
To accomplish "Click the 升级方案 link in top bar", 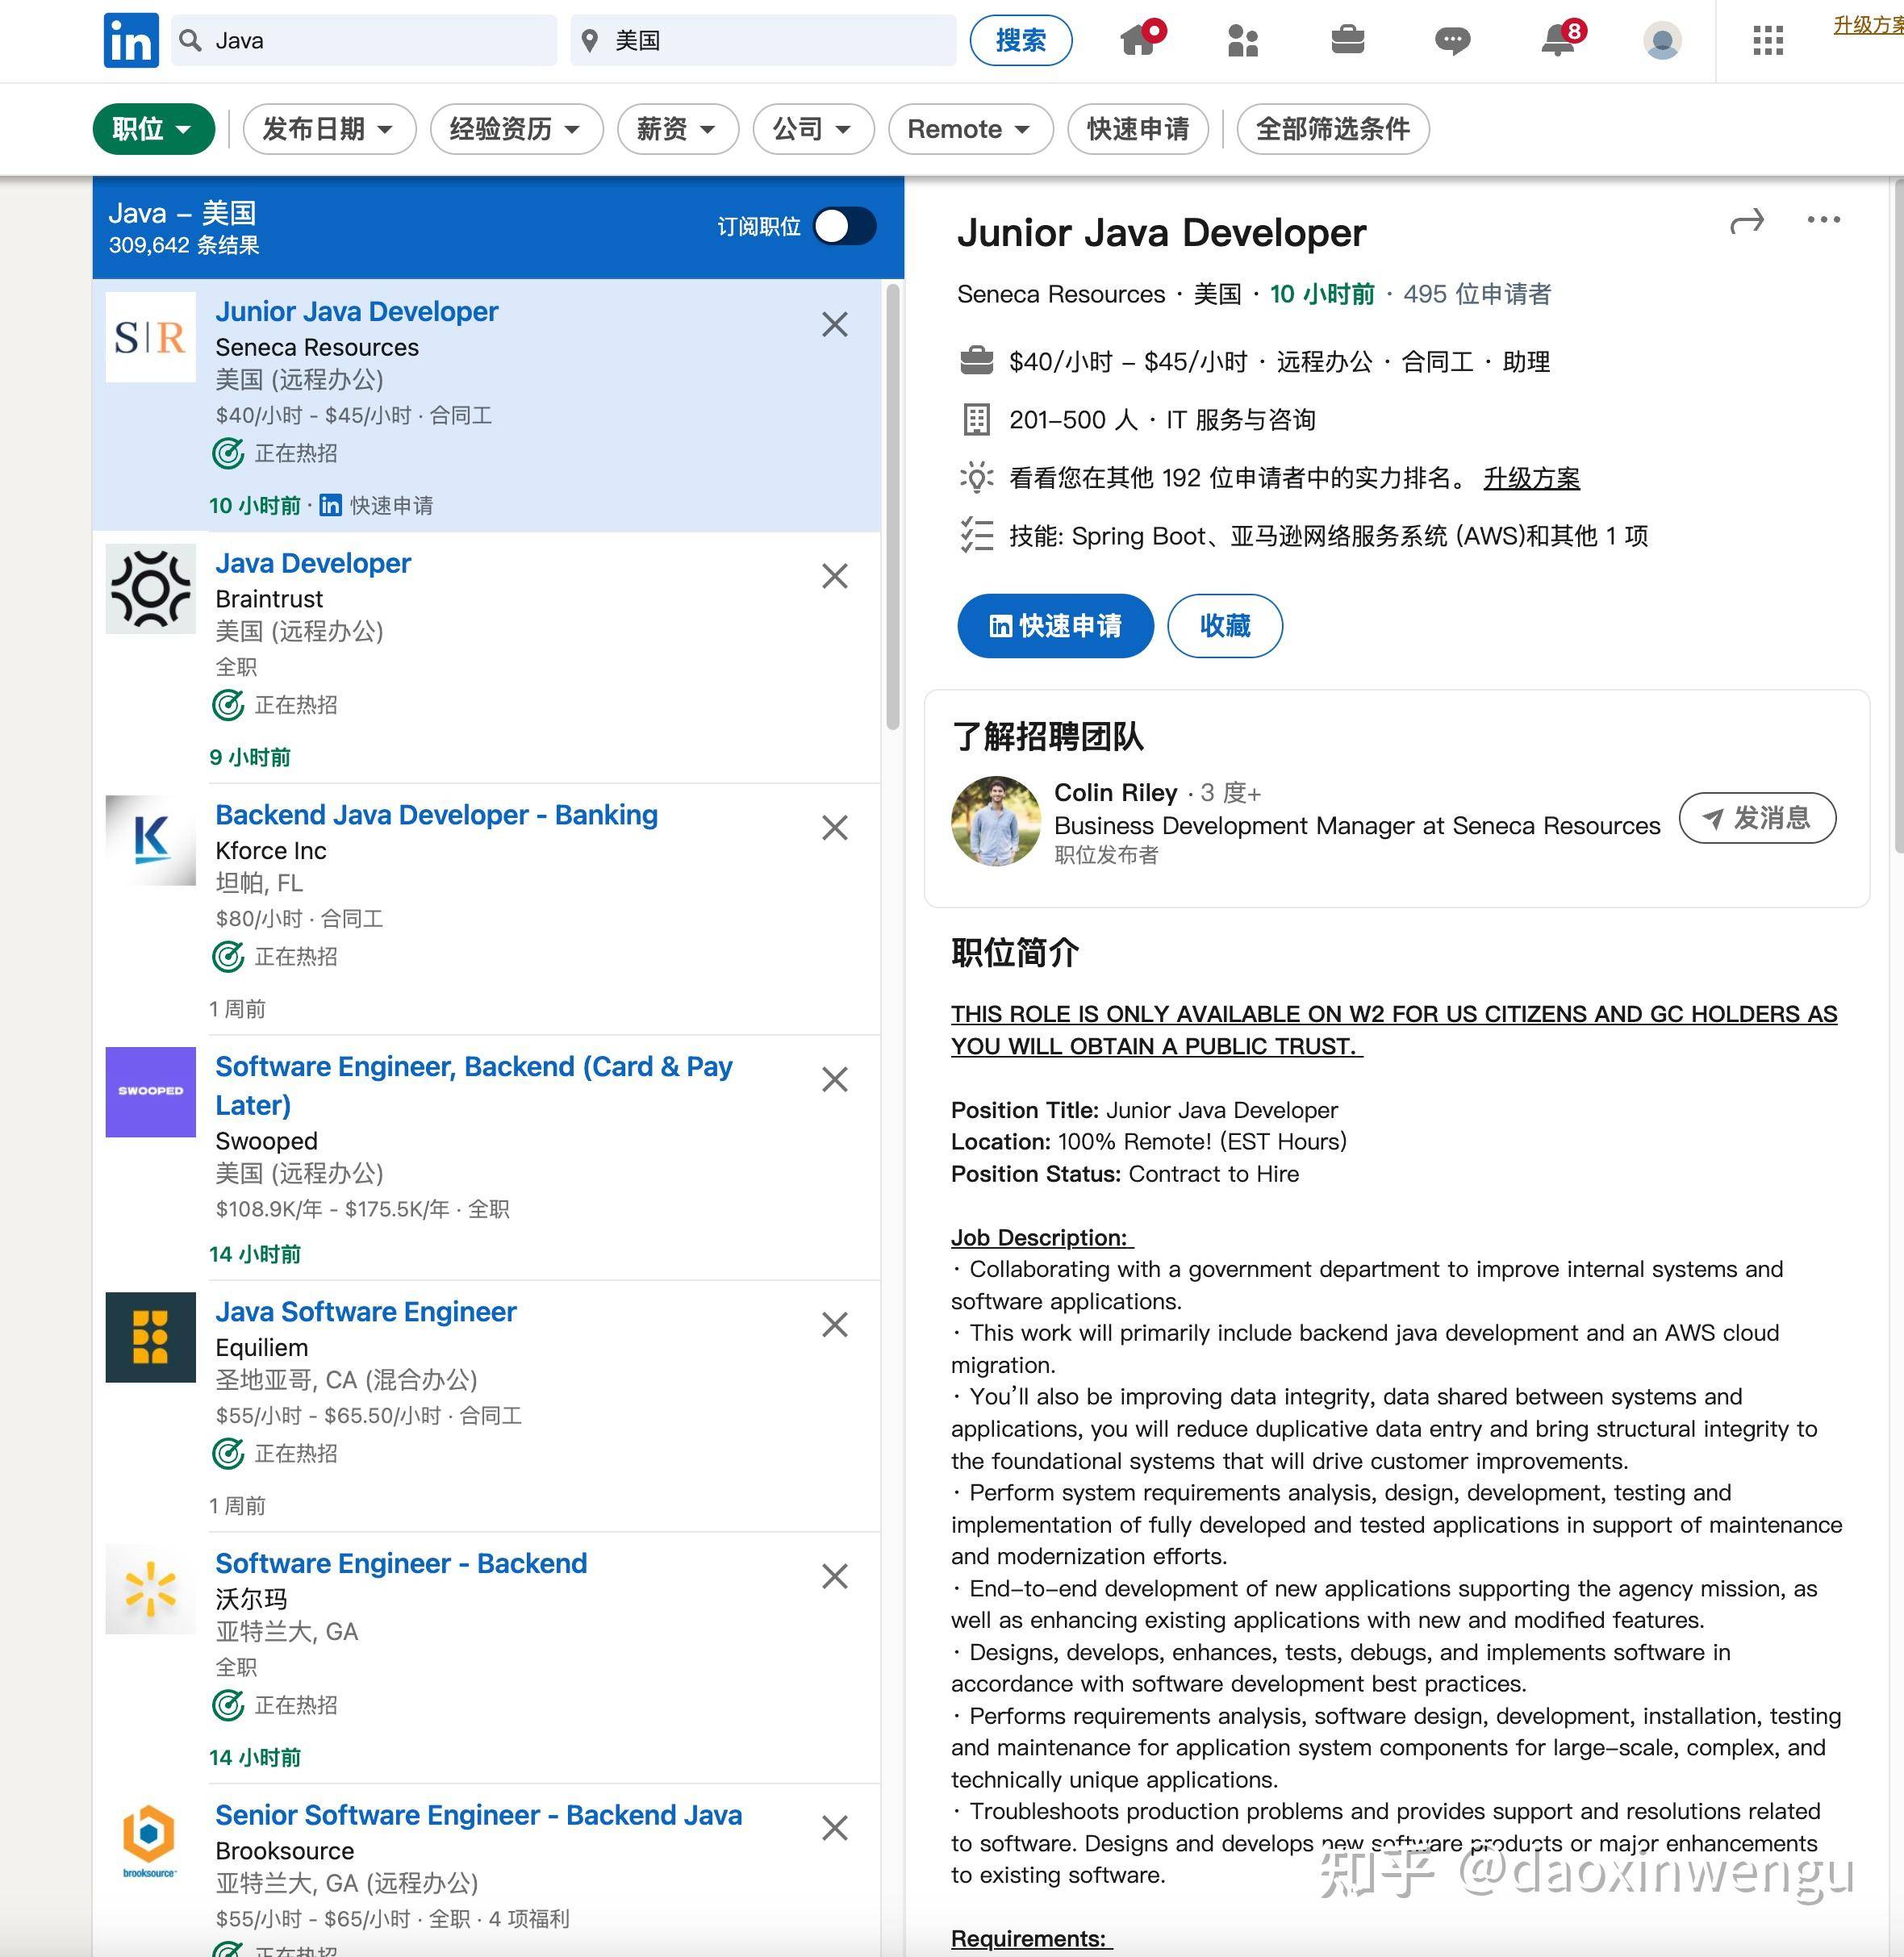I will pos(1868,25).
